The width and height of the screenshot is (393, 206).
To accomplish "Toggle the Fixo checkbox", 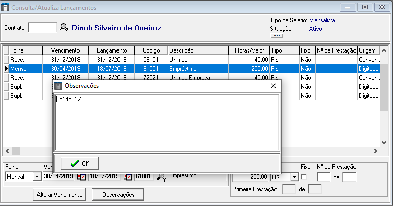I will coord(304,177).
